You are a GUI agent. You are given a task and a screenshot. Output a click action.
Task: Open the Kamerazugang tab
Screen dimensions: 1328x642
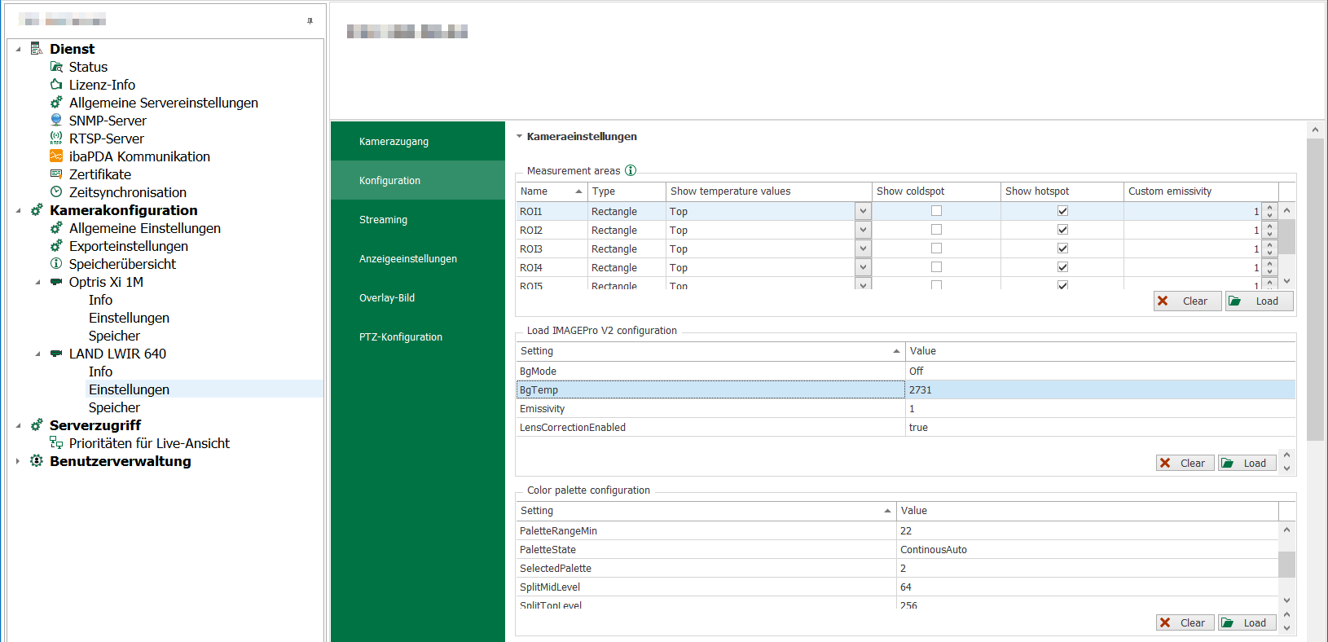418,141
